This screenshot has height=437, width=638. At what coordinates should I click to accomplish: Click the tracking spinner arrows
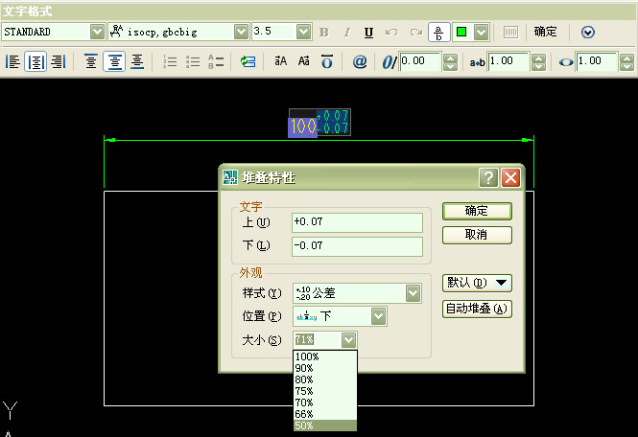click(538, 62)
